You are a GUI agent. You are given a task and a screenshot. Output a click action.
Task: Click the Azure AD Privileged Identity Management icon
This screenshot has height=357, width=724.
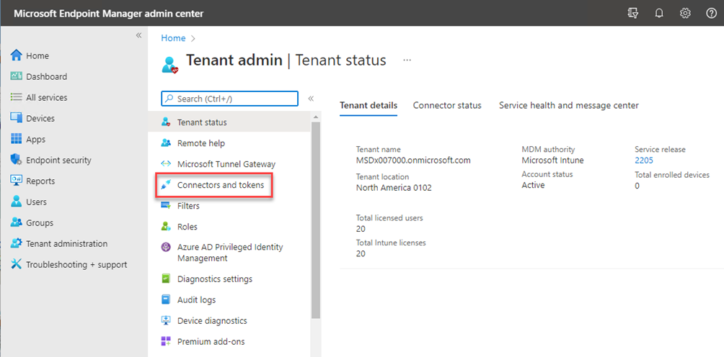point(166,248)
